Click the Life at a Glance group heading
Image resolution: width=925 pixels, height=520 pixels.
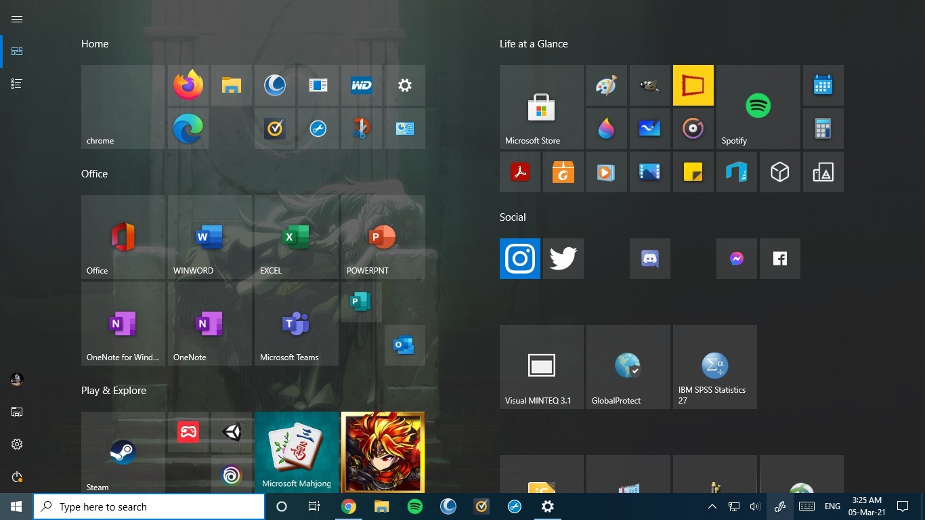[x=534, y=44]
